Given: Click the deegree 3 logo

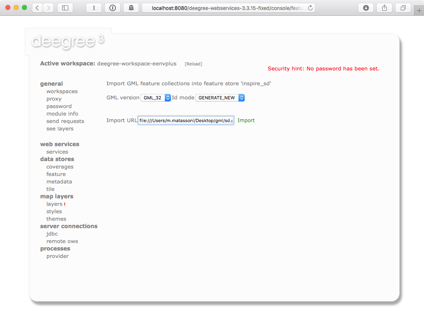Looking at the screenshot, I should click(x=67, y=41).
